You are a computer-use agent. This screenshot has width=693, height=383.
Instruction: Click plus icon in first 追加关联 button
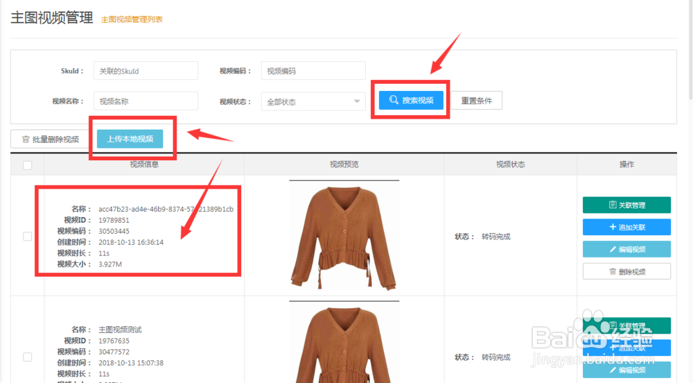613,227
